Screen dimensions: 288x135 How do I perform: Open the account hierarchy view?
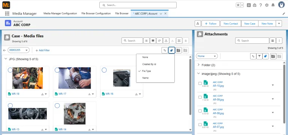pos(198,24)
